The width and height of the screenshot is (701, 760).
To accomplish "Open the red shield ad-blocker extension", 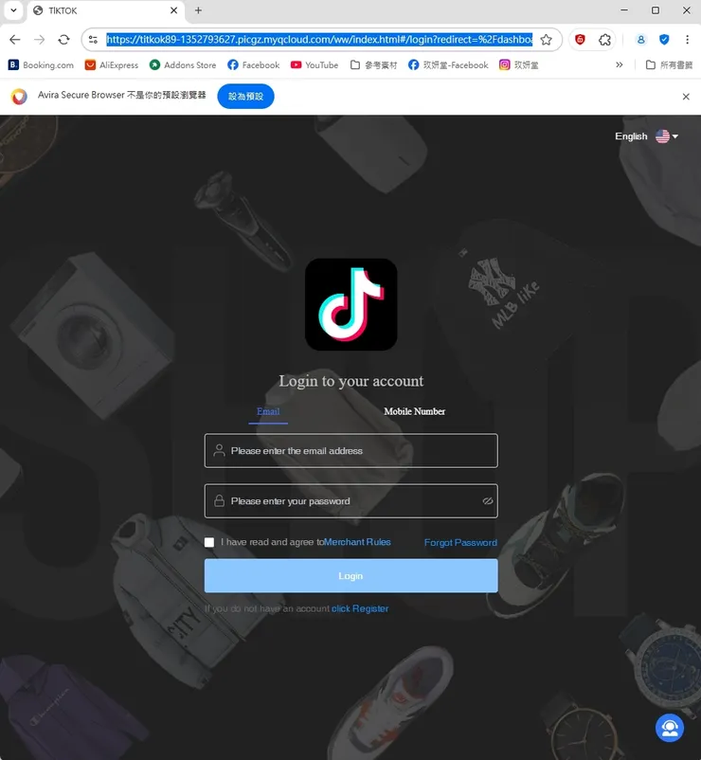I will click(x=580, y=40).
